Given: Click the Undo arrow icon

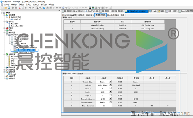Looking at the screenshot, I should tap(30, 8).
